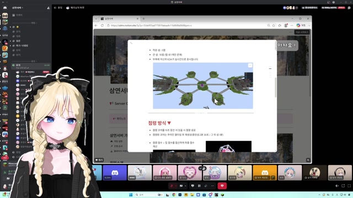Enter fullscreen on the stream
The width and height of the screenshot is (353, 198).
click(349, 186)
